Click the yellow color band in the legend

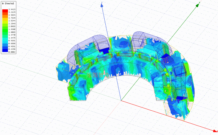pyautogui.click(x=5, y=22)
